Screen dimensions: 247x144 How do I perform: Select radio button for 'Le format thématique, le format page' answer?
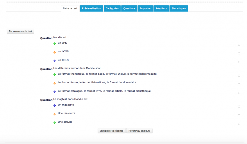(x=239, y=76)
